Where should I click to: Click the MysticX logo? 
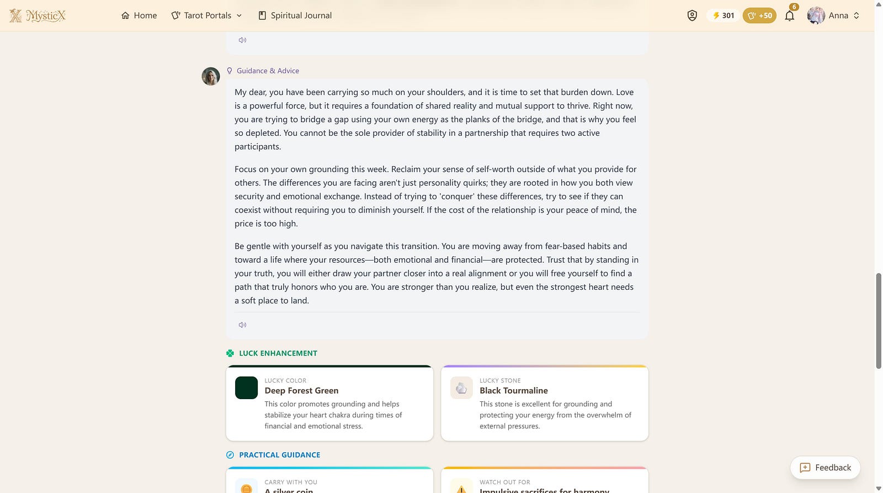coord(38,15)
